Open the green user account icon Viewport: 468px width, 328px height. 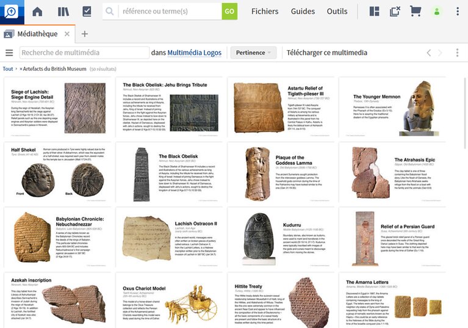[437, 12]
